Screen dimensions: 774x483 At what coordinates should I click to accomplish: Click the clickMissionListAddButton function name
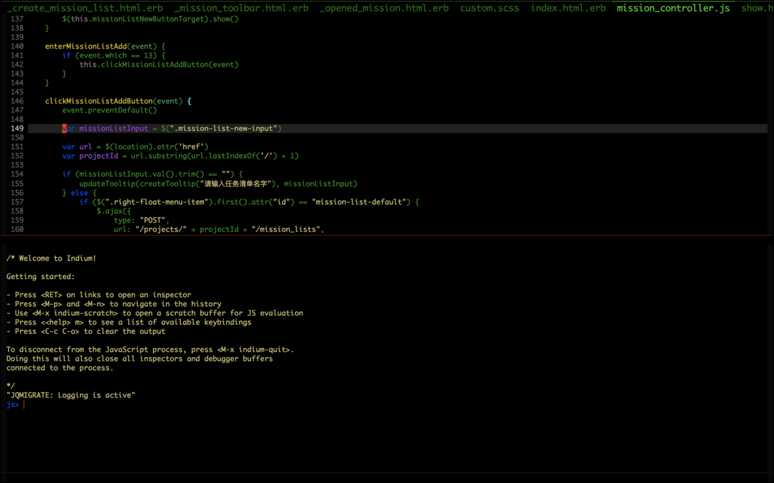pyautogui.click(x=97, y=100)
